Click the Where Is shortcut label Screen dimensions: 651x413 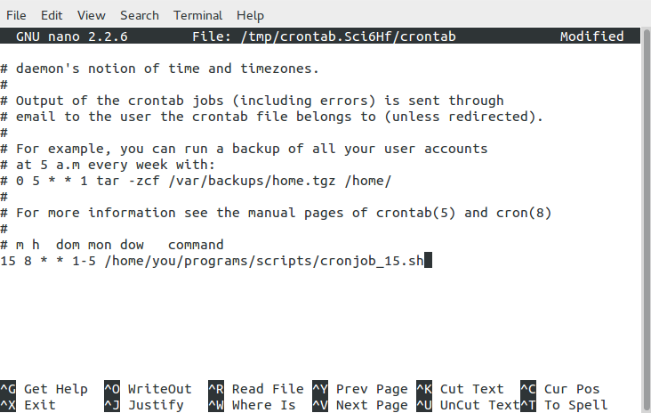263,405
